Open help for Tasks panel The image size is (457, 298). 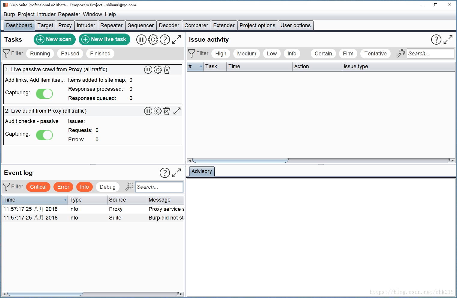coord(165,40)
